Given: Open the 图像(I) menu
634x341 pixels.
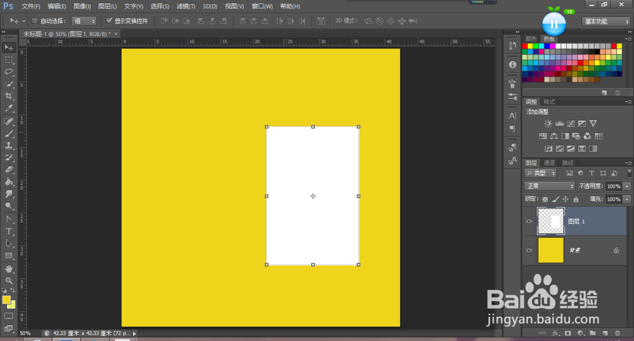Looking at the screenshot, I should [82, 6].
